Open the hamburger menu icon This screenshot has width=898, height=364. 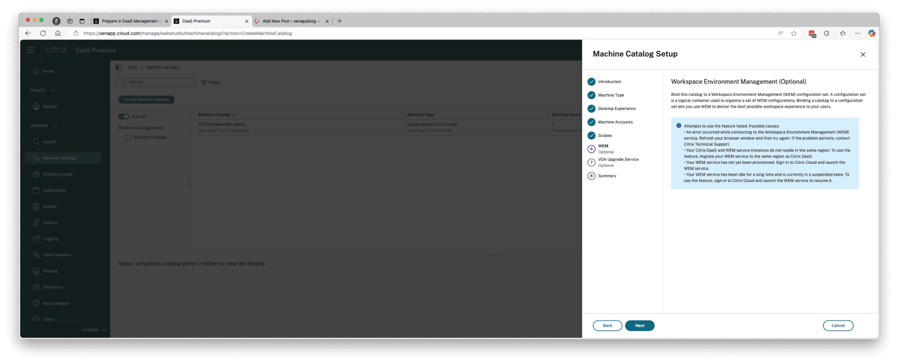tap(30, 50)
